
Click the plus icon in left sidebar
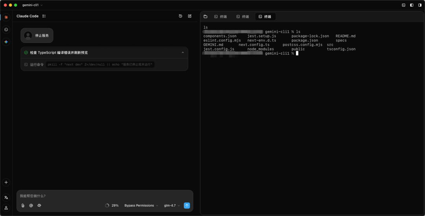coord(6,183)
